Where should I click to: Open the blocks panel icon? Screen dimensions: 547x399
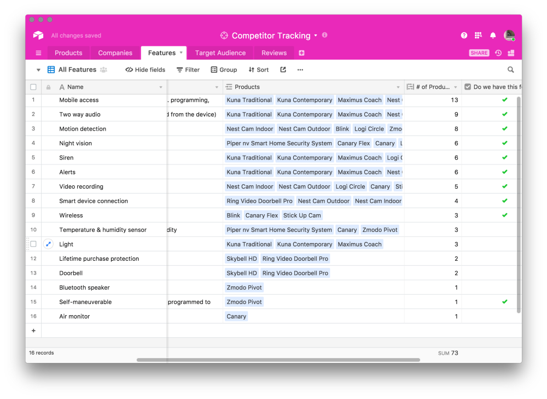point(511,53)
